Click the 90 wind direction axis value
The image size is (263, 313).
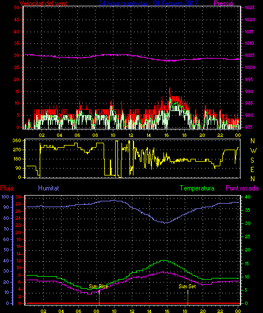coord(18,168)
